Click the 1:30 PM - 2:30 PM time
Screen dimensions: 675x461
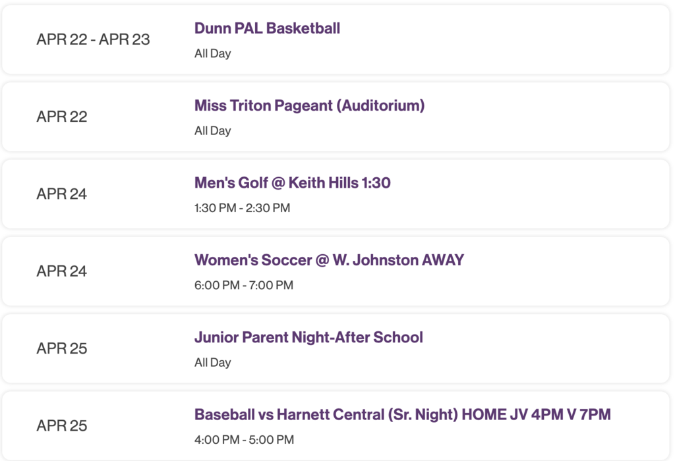click(x=242, y=208)
